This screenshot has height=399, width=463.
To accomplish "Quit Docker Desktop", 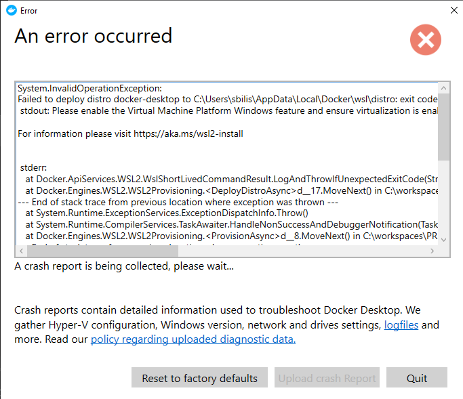I will pyautogui.click(x=417, y=377).
